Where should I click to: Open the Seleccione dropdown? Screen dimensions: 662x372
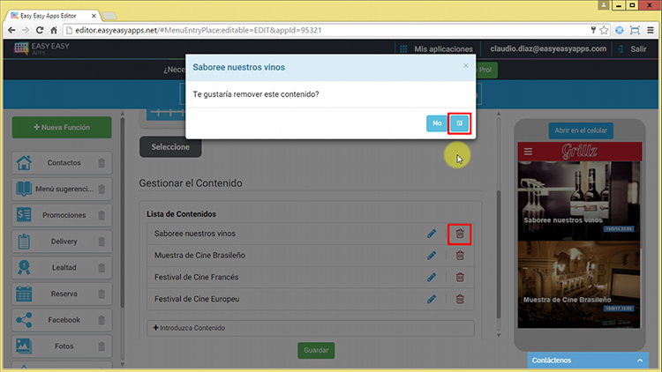point(169,147)
